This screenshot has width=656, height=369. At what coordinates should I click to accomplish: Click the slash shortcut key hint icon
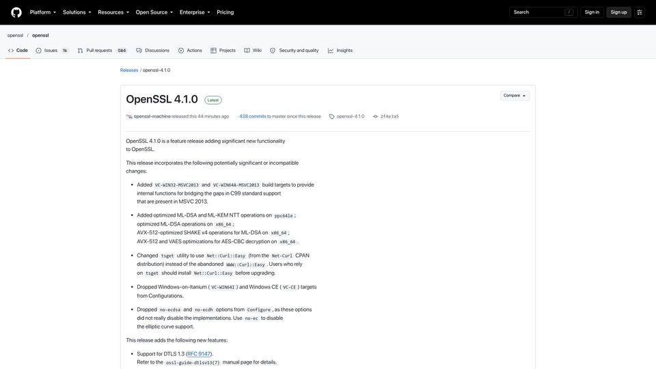point(569,12)
